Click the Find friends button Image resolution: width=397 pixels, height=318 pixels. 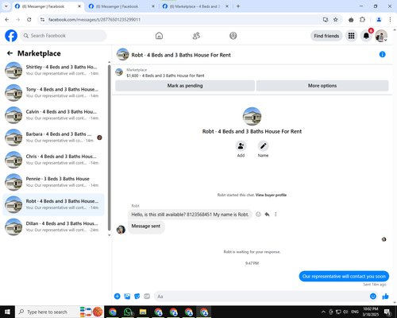tap(326, 36)
